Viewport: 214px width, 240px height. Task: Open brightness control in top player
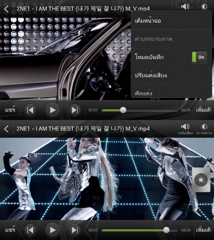coord(204,6)
